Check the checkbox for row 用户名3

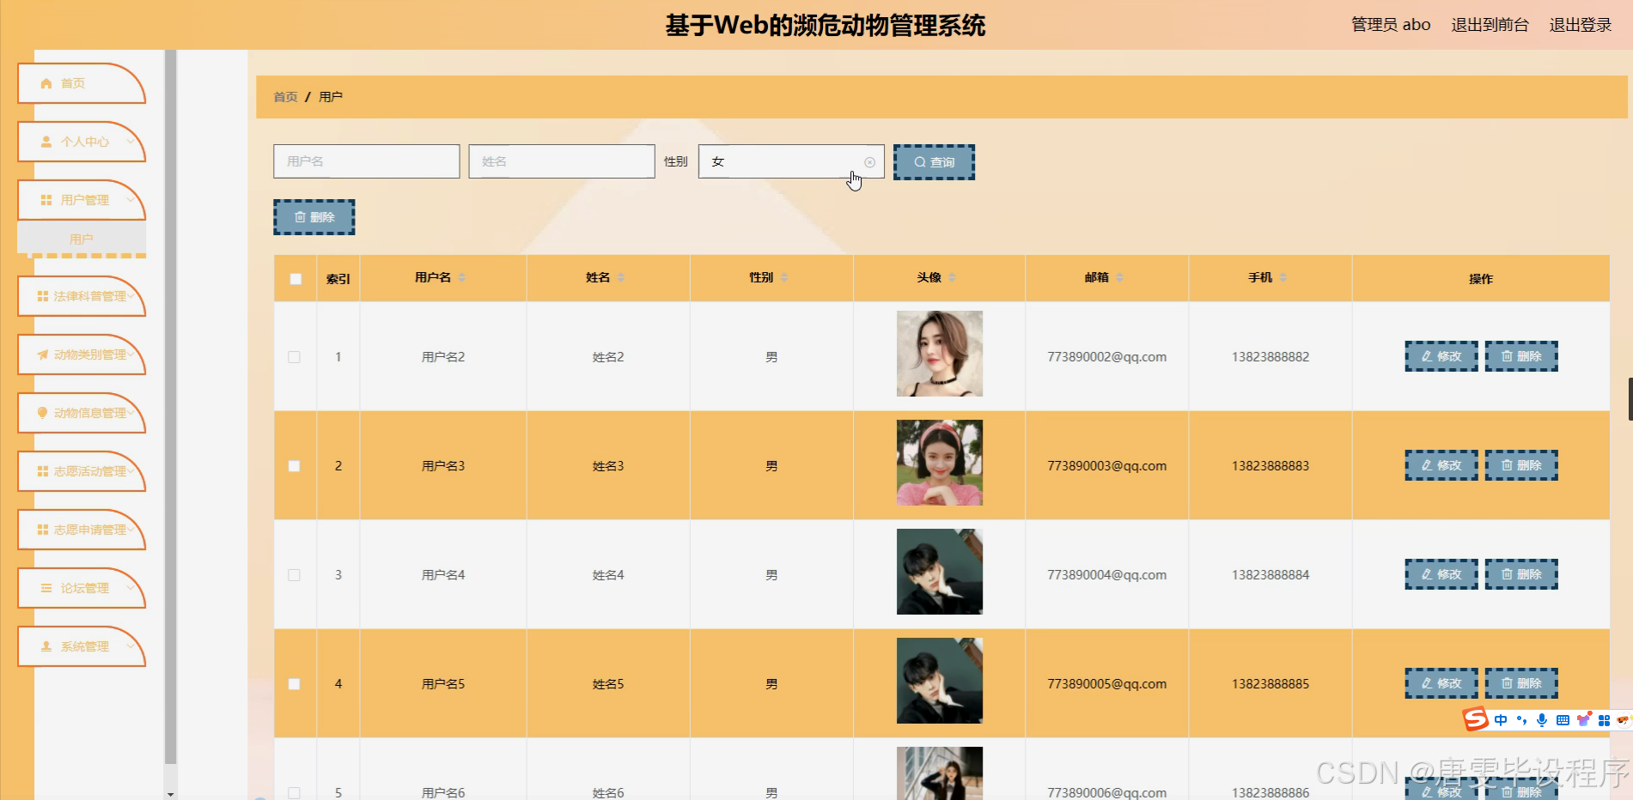click(294, 466)
